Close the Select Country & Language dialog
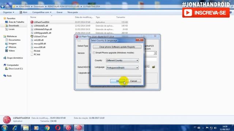 tap(140, 40)
